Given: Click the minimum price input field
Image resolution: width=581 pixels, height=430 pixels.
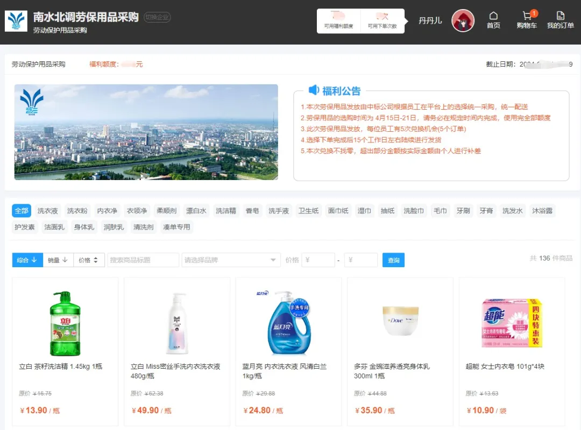Looking at the screenshot, I should pos(318,260).
